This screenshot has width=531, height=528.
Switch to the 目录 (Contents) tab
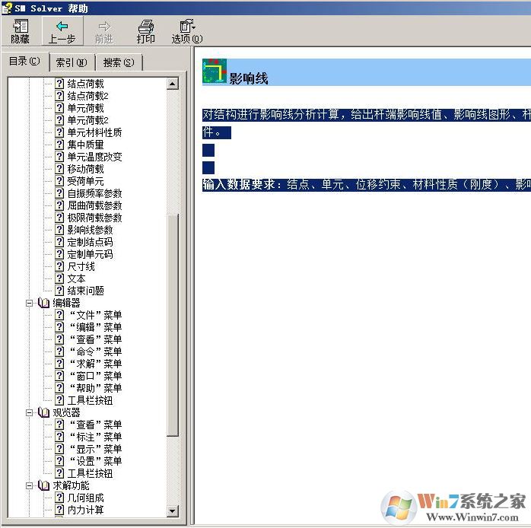point(24,62)
